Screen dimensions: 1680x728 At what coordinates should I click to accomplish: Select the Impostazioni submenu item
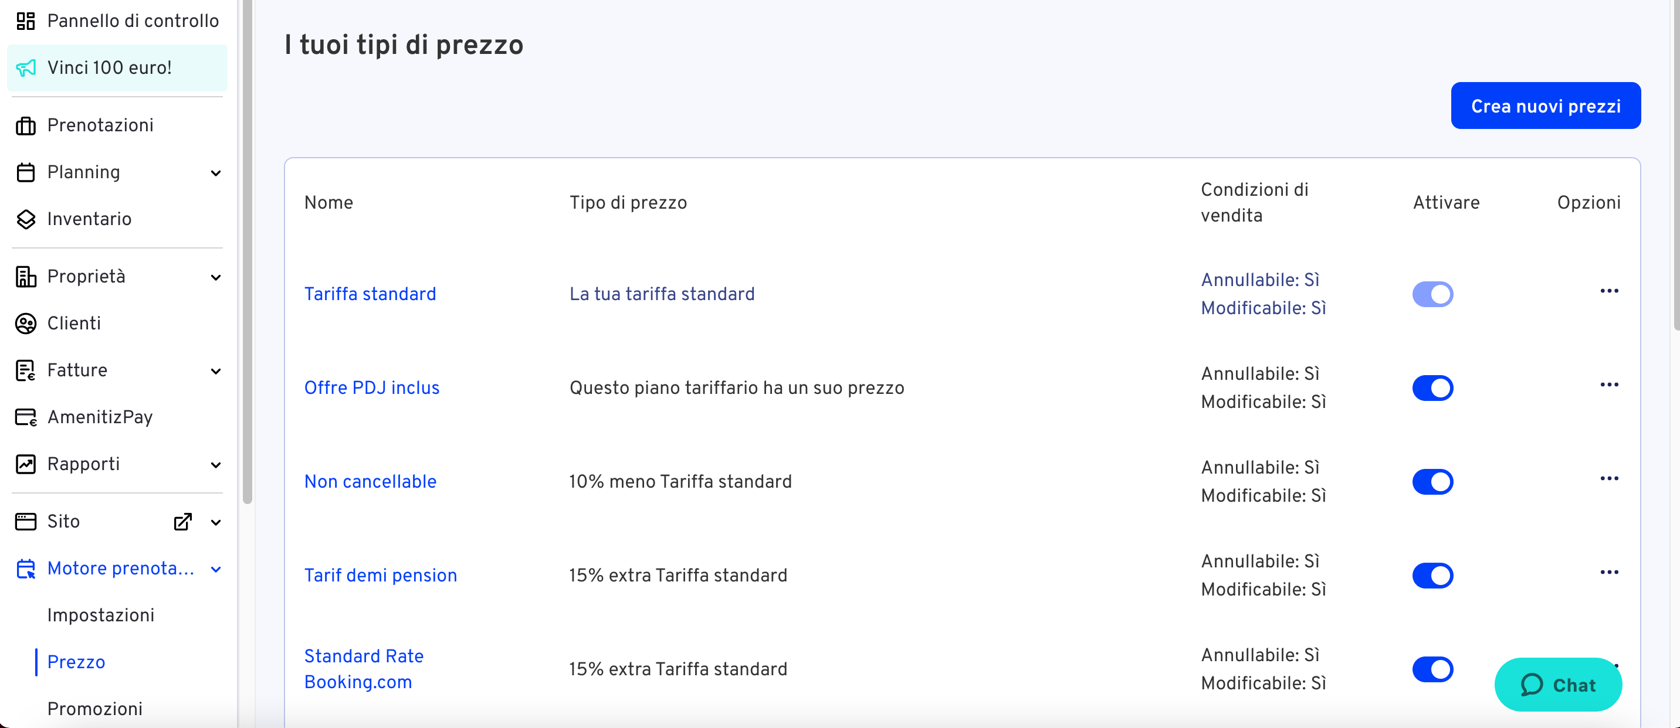point(101,615)
